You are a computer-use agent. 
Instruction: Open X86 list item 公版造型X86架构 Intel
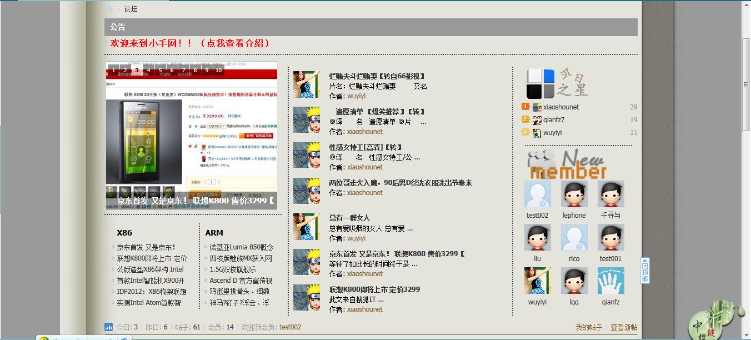(x=150, y=269)
